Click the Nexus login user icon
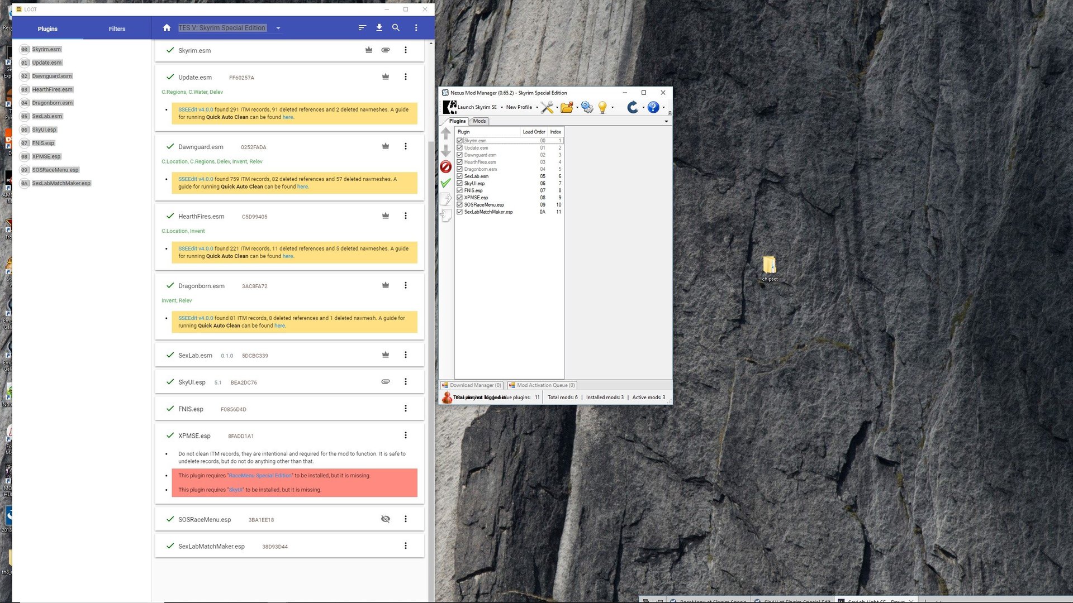1073x603 pixels. click(447, 397)
